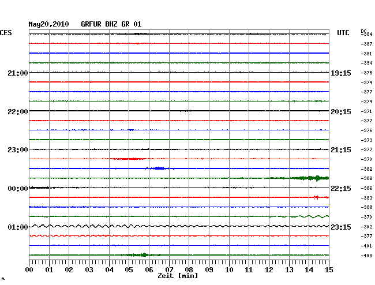Image resolution: width=375 pixels, height=285 pixels.
Task: Click the '04' minute axis label
Action: [109, 270]
